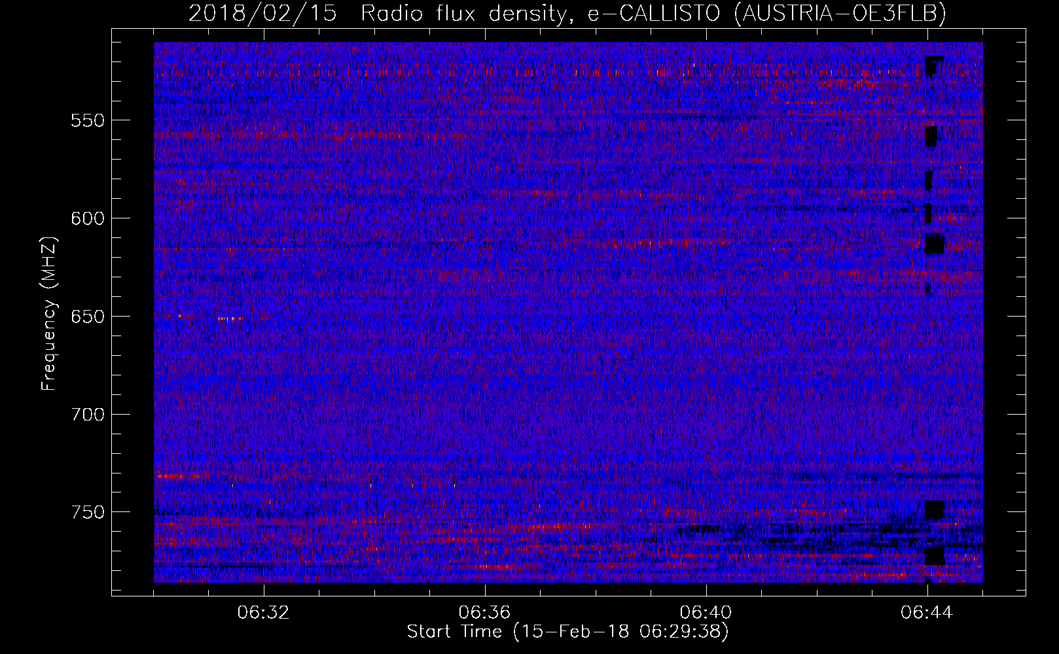Click the 650 frequency tick label
This screenshot has width=1059, height=654.
[x=88, y=317]
